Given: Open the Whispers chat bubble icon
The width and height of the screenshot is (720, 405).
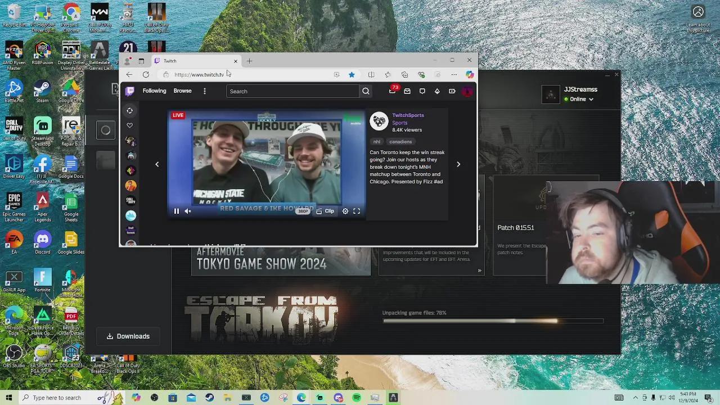Looking at the screenshot, I should [422, 91].
